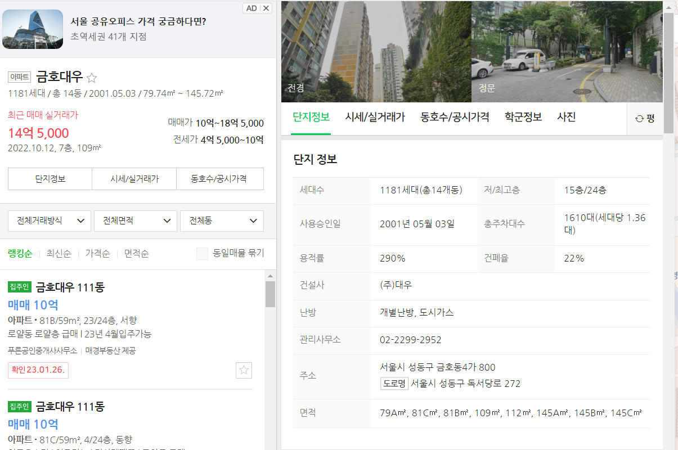
Task: Switch to the 단지정보 tab
Action: tap(311, 117)
